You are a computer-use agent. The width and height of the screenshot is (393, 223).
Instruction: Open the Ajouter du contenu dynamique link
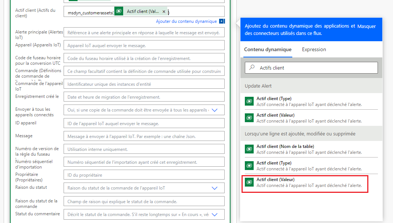[x=186, y=21]
